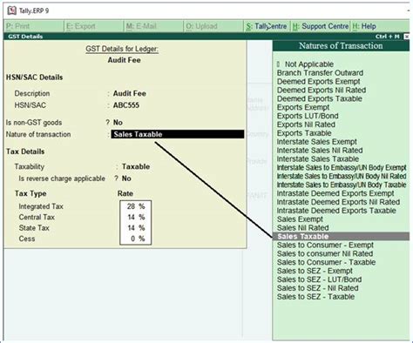
Task: Click the State Tax rate 14 %
Action: pyautogui.click(x=136, y=228)
